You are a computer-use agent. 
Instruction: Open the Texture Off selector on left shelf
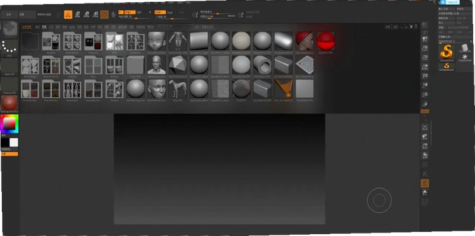(9, 85)
